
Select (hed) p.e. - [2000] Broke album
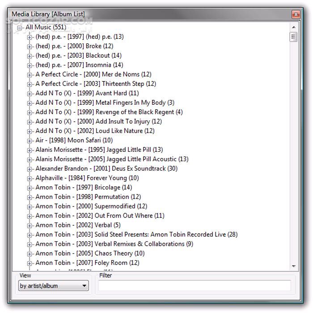(75, 46)
